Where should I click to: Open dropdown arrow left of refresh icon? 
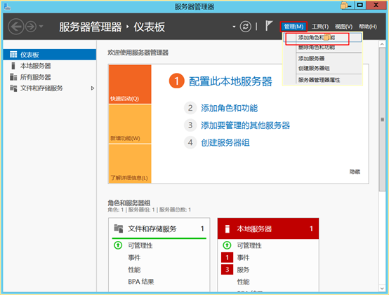pyautogui.click(x=234, y=27)
